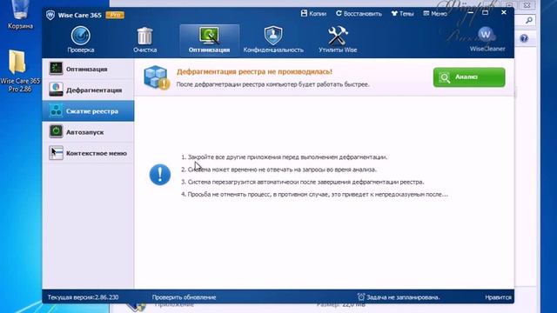
Task: Maximize the Wise Care 365 window
Action: tap(486, 13)
